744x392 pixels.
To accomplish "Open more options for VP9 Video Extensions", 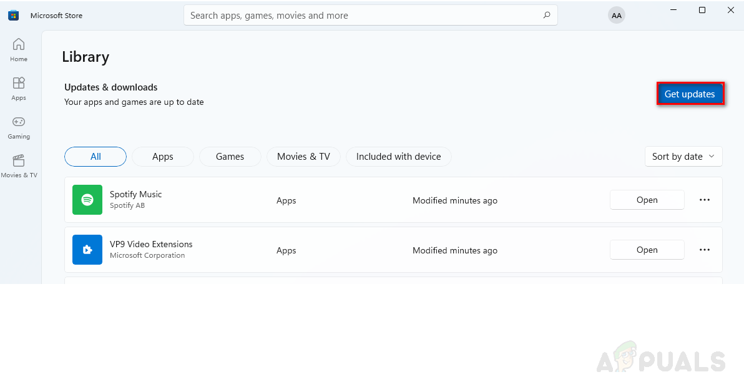I will tap(705, 250).
